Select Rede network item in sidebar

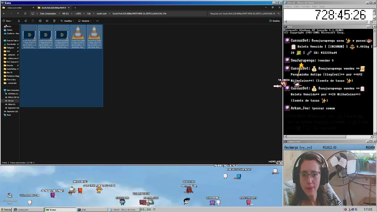click(8, 115)
